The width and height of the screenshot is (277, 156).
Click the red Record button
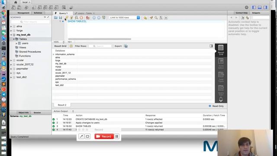tap(104, 136)
